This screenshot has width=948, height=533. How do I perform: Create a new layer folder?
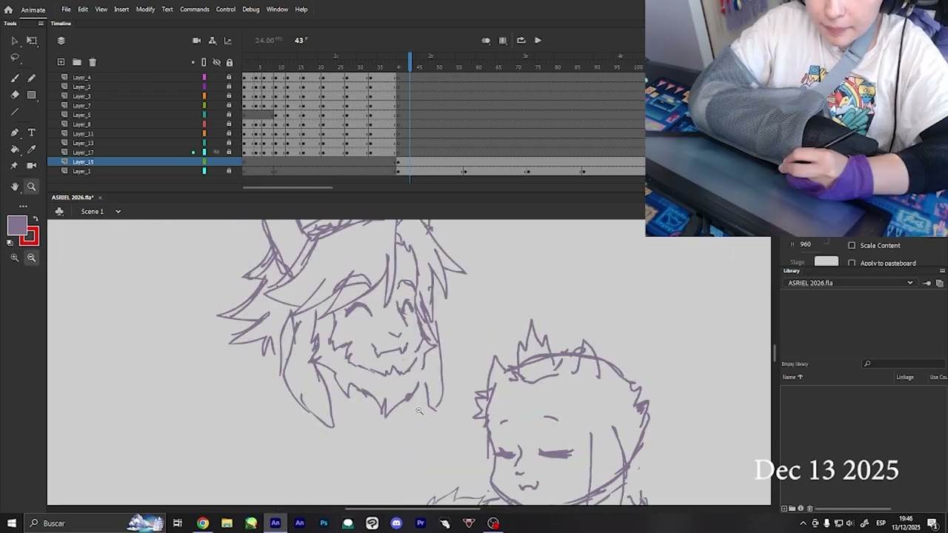coord(76,62)
